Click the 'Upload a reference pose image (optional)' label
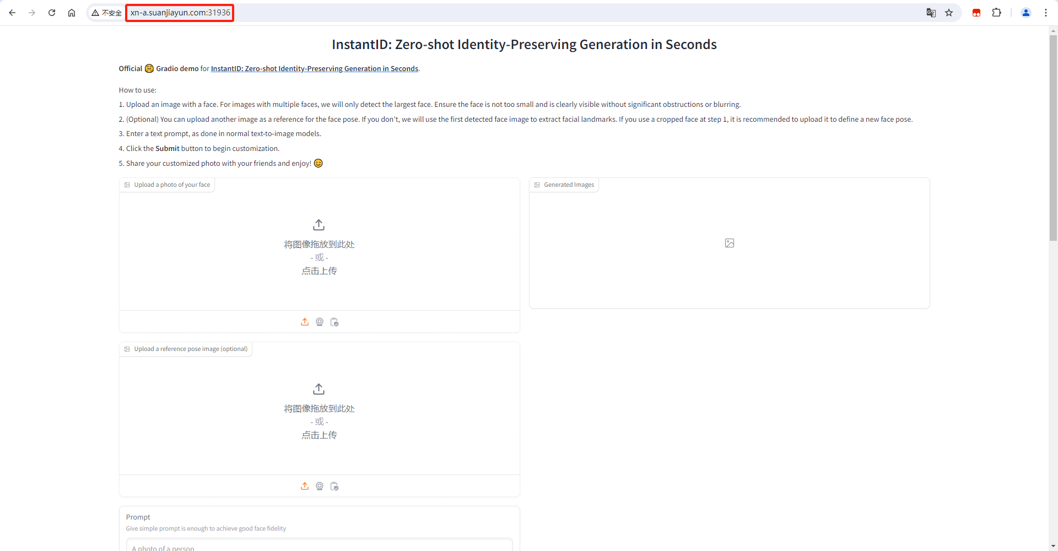 pyautogui.click(x=186, y=349)
